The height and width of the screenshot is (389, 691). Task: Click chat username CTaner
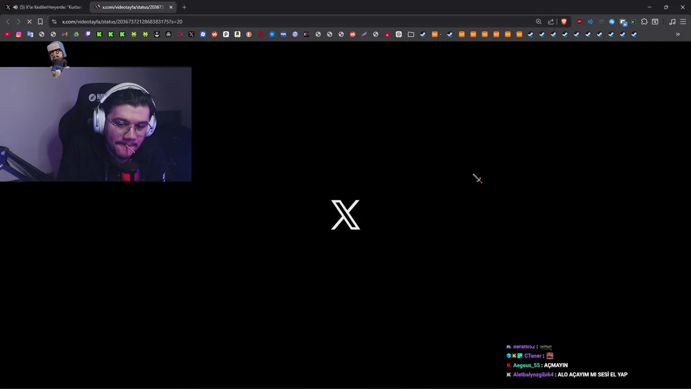[x=533, y=356]
